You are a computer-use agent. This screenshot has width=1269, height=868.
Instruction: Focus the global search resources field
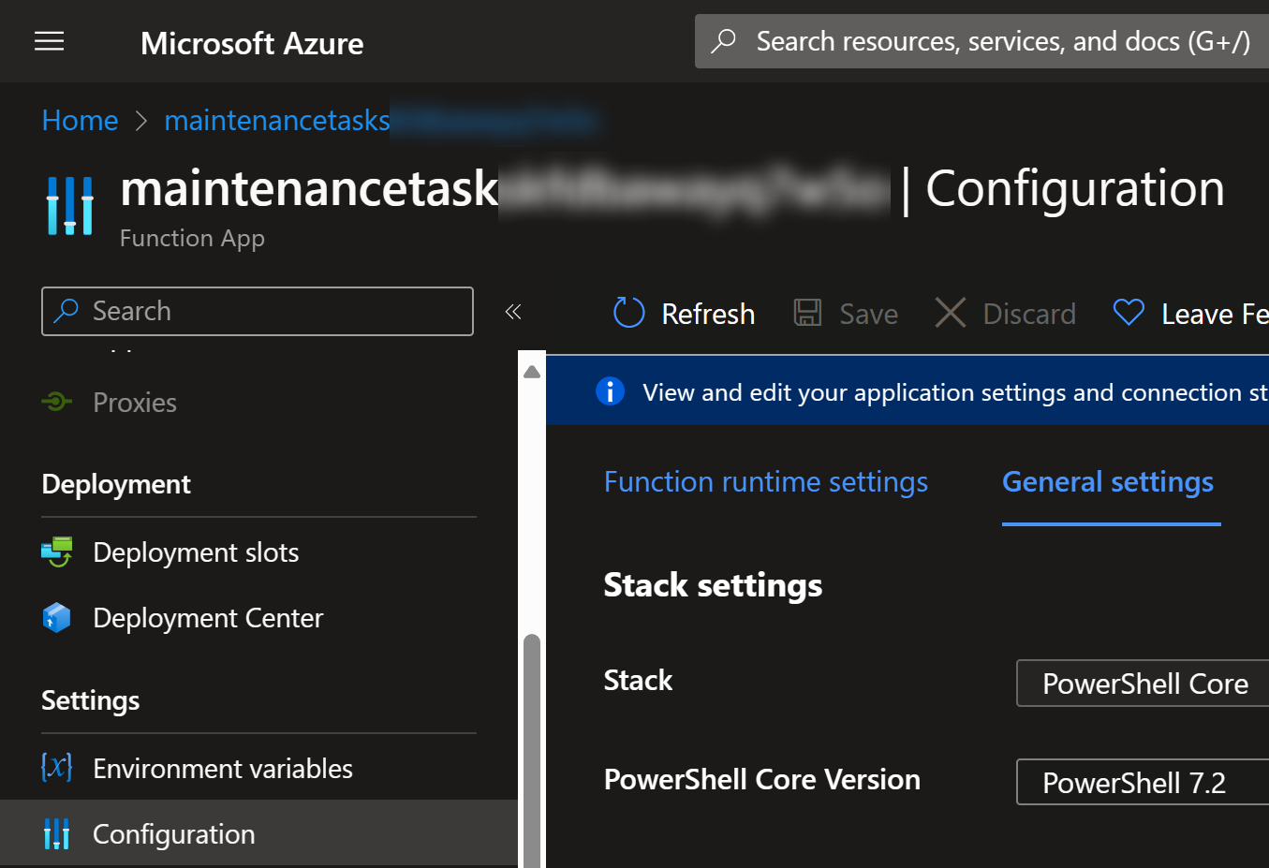(x=981, y=41)
